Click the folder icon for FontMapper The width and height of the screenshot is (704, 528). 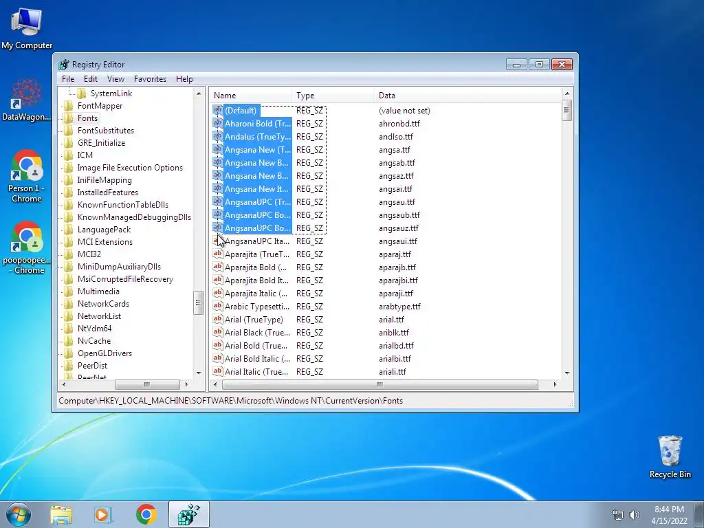[68, 106]
